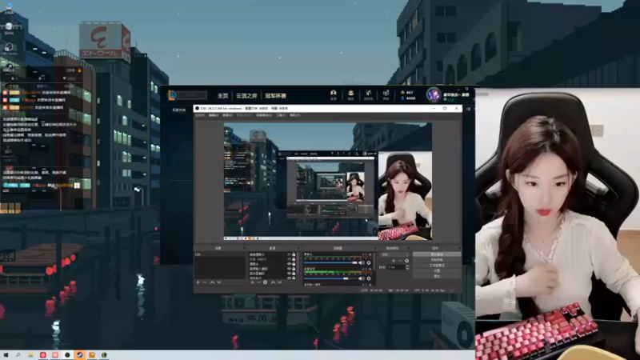
Task: Move scene up with Scenes up arrow
Action: point(212,282)
